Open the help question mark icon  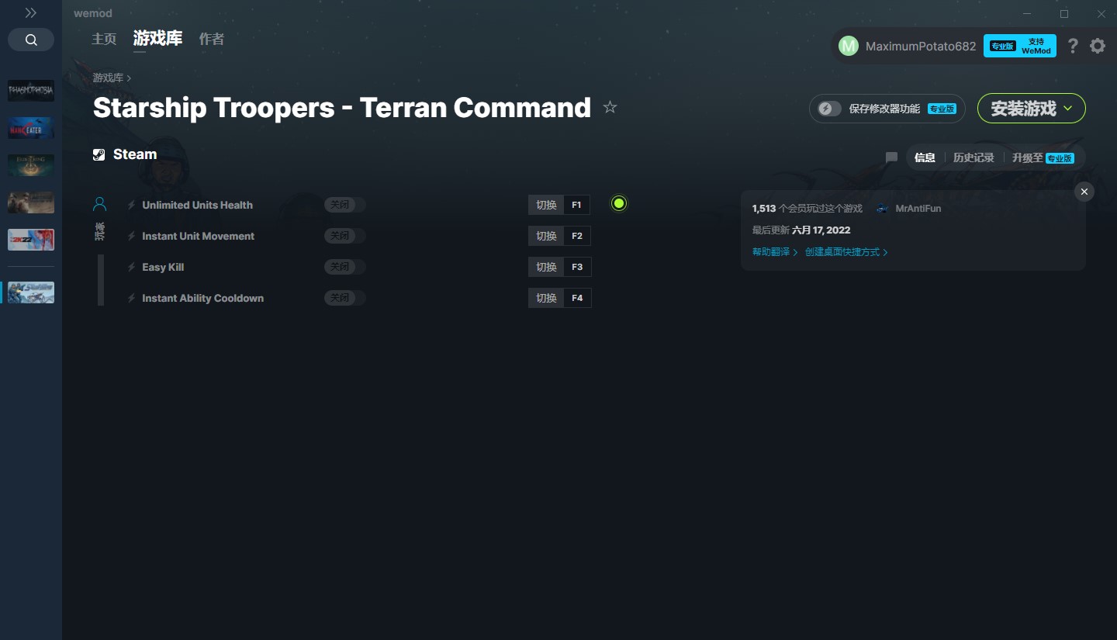1073,46
